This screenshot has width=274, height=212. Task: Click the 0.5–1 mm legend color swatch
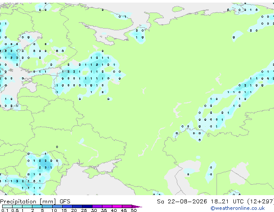pos(17,206)
